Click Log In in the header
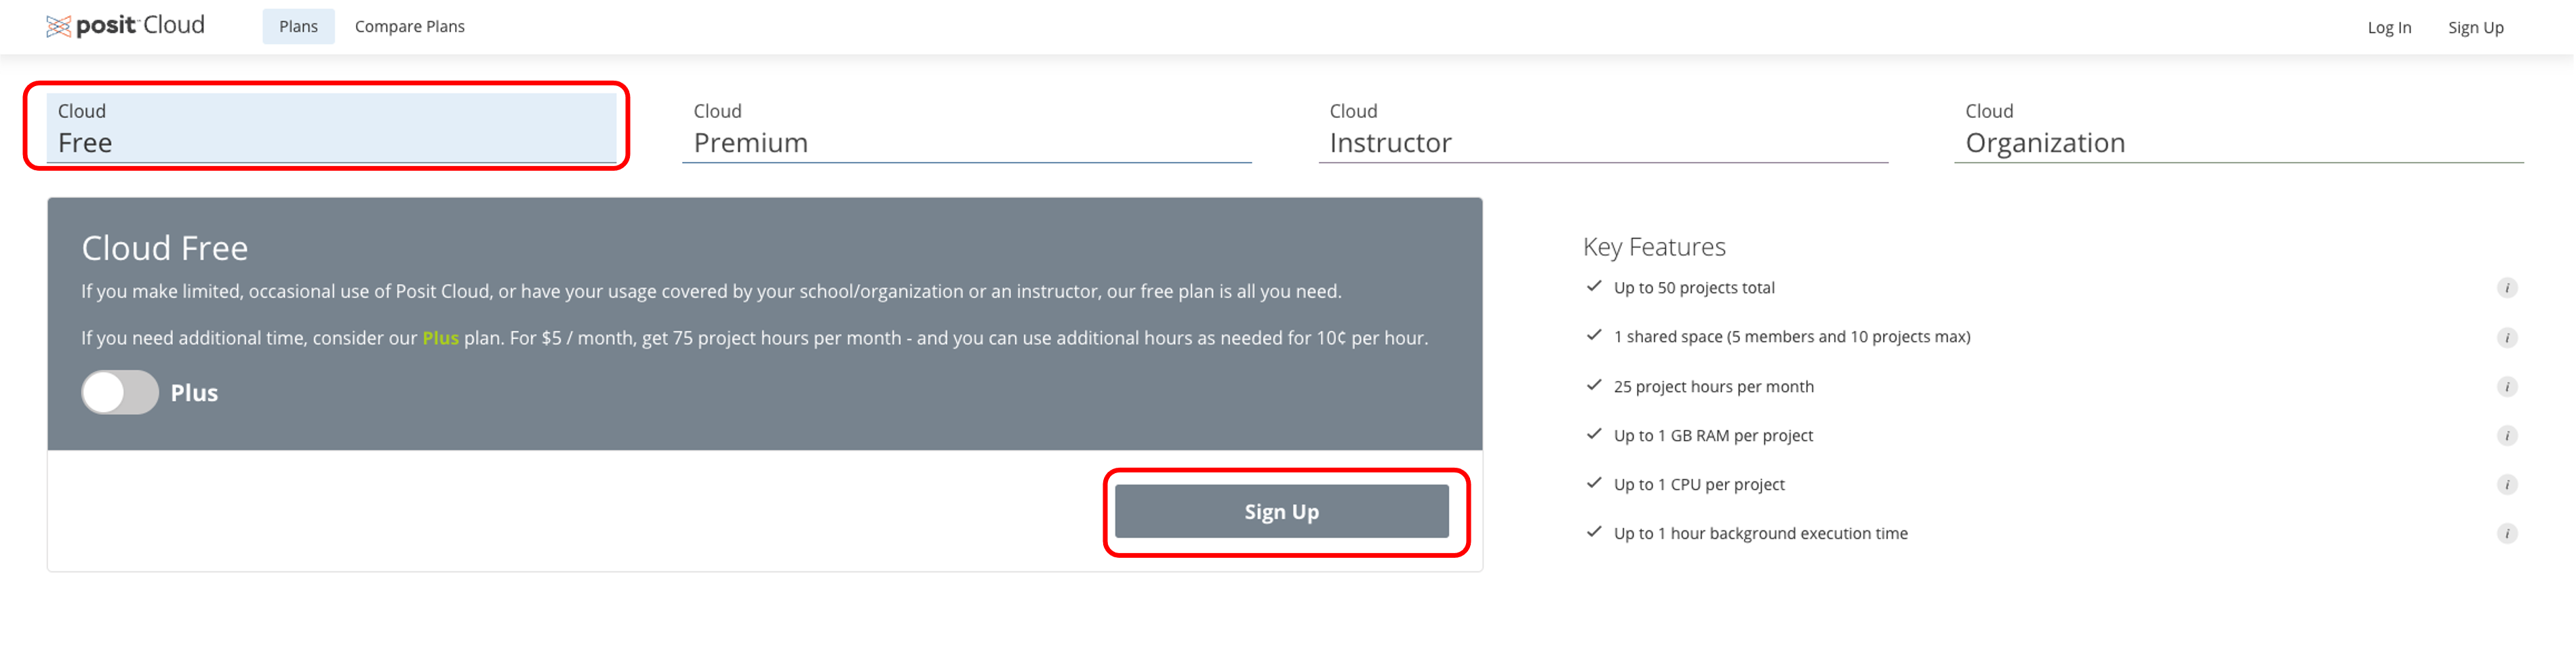This screenshot has height=646, width=2576. pos(2388,28)
